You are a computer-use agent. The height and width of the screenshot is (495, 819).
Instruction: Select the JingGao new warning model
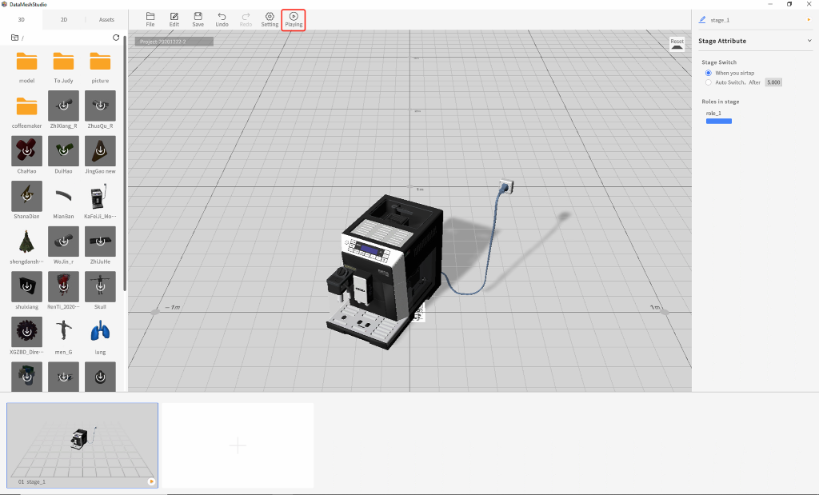click(100, 151)
